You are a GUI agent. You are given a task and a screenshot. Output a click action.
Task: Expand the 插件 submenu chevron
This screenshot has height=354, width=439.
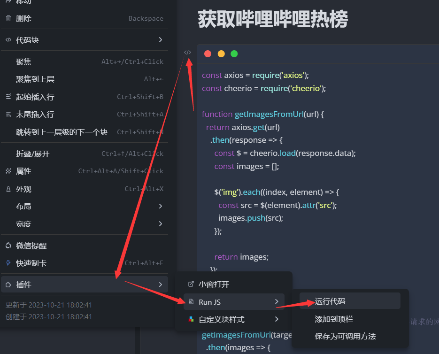coord(161,285)
